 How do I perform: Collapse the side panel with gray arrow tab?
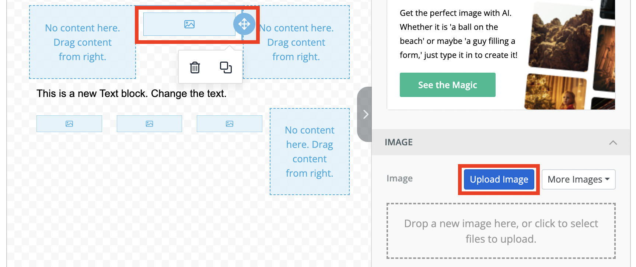click(365, 114)
